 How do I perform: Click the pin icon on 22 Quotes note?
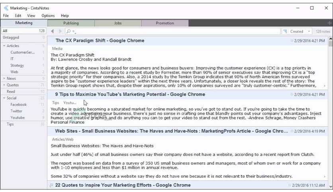tap(51, 185)
